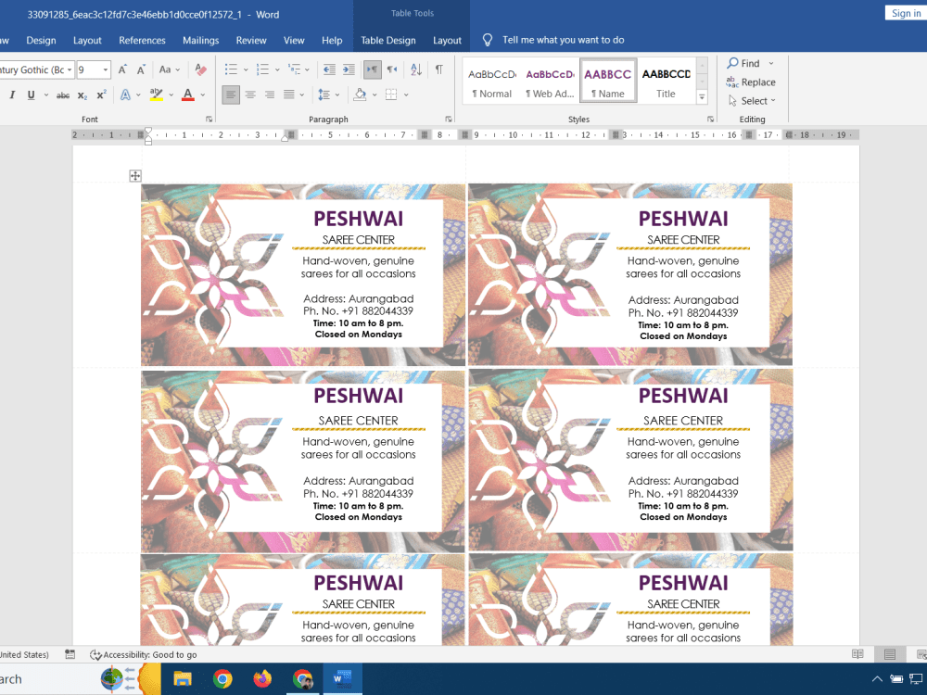Open the Design tab
This screenshot has height=695, width=927.
tap(41, 40)
